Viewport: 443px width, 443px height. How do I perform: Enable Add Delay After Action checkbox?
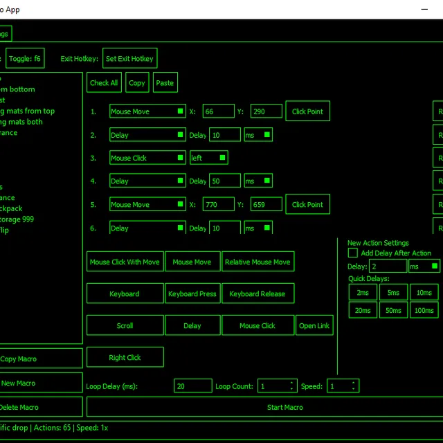353,253
